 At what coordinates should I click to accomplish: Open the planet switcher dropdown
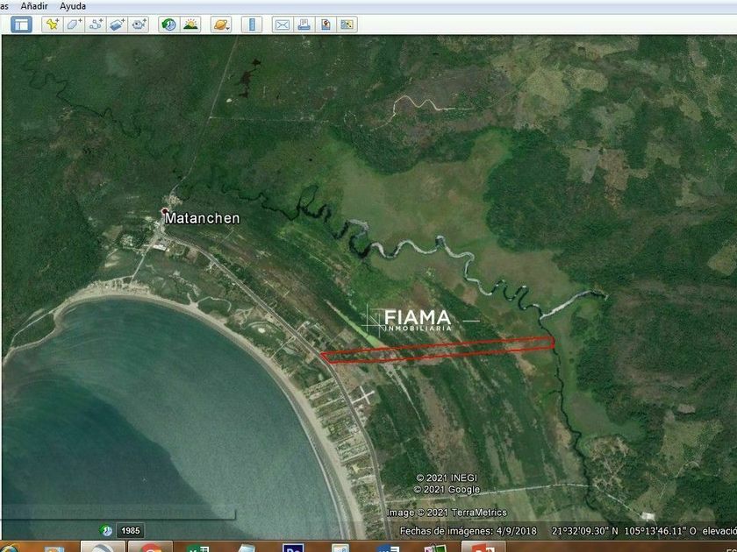coord(221,25)
